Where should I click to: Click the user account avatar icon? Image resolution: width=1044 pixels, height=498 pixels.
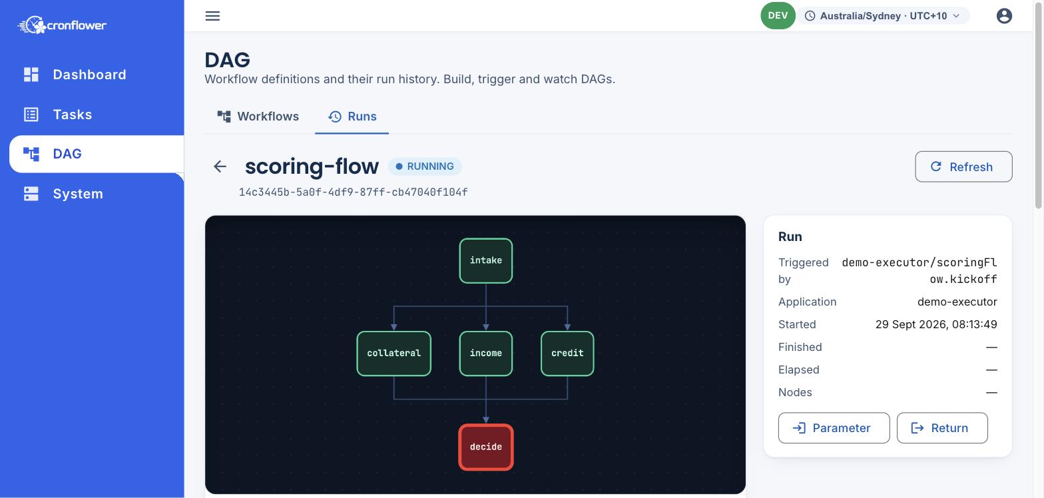point(1004,16)
